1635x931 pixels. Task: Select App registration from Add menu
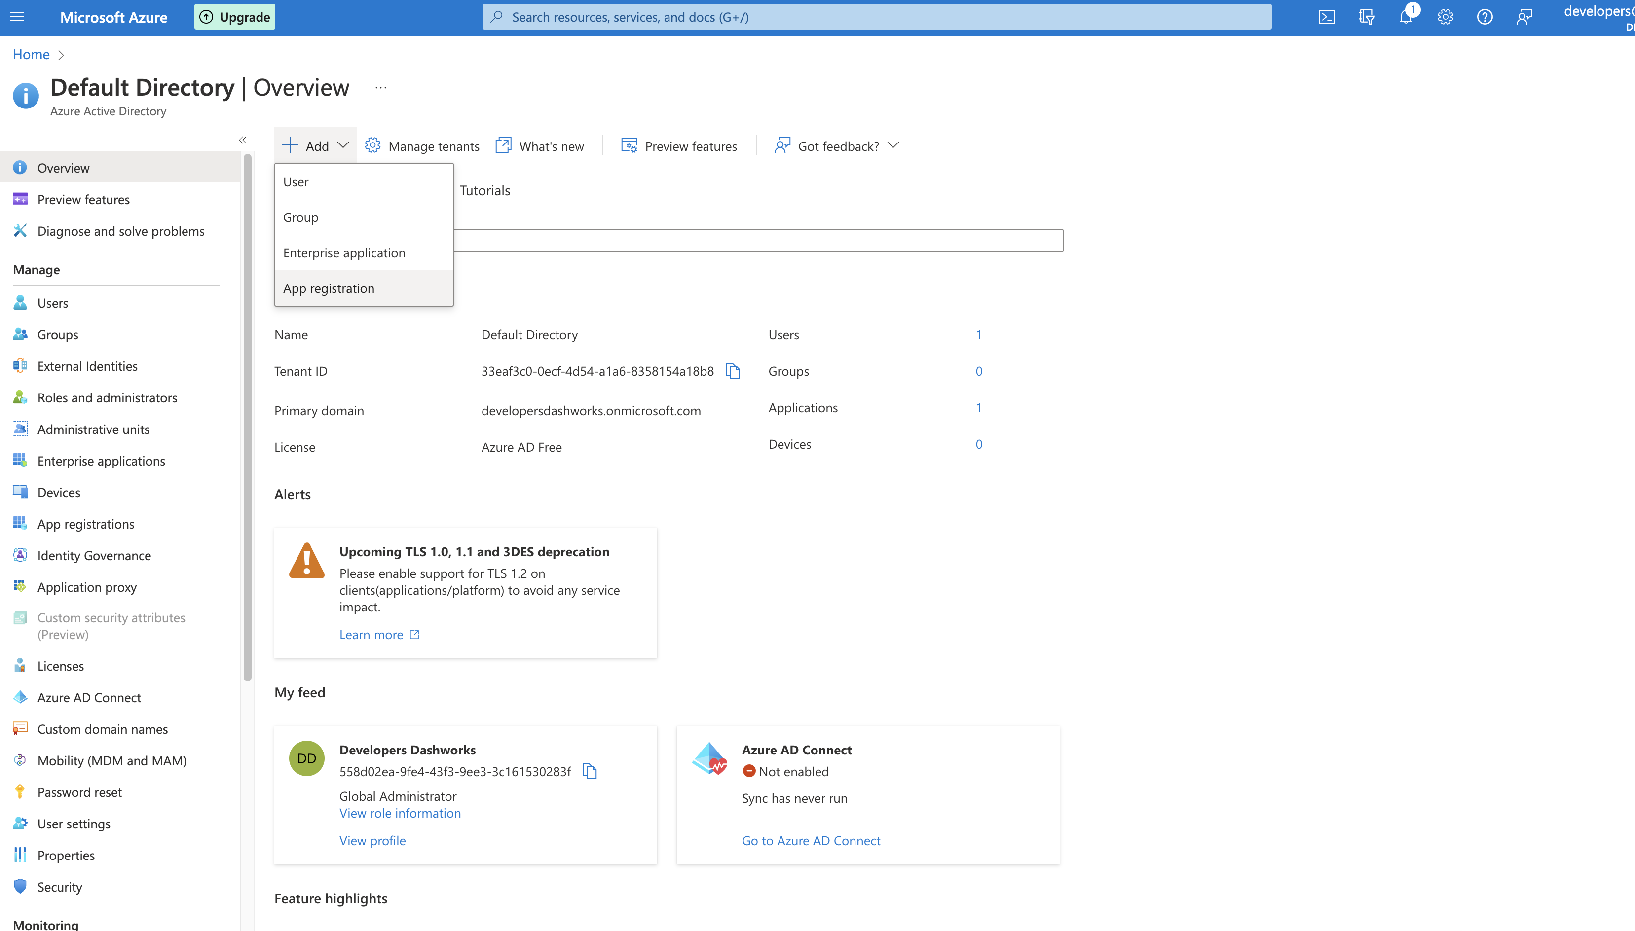click(329, 288)
